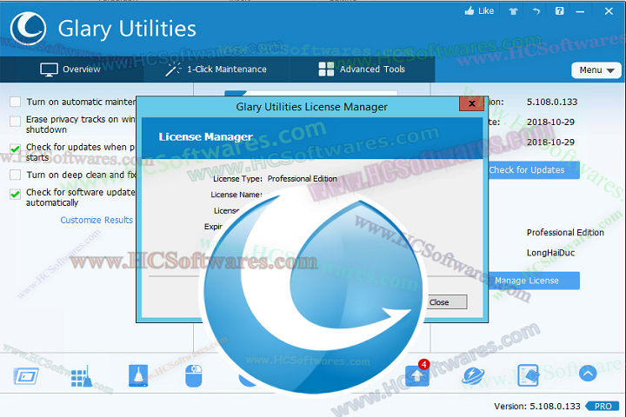626x417 pixels.
Task: Open the help question mark icon
Action: point(560,10)
